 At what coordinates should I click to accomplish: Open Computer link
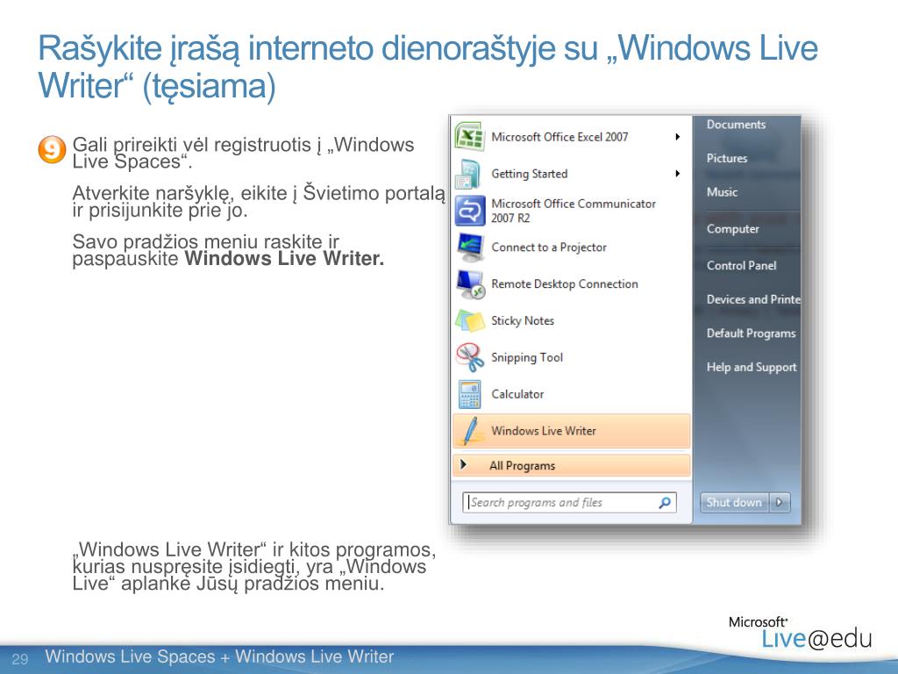tap(732, 229)
